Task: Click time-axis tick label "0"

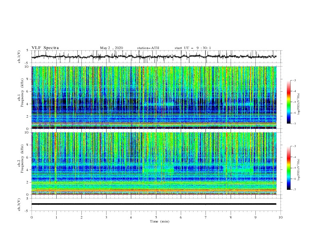Action: 32,217
